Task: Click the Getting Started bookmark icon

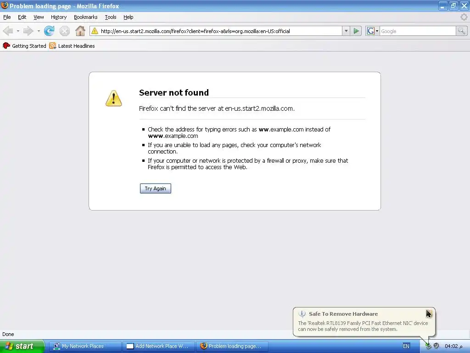Action: pos(6,46)
